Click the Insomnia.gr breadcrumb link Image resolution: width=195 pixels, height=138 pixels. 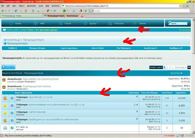(x=14, y=40)
